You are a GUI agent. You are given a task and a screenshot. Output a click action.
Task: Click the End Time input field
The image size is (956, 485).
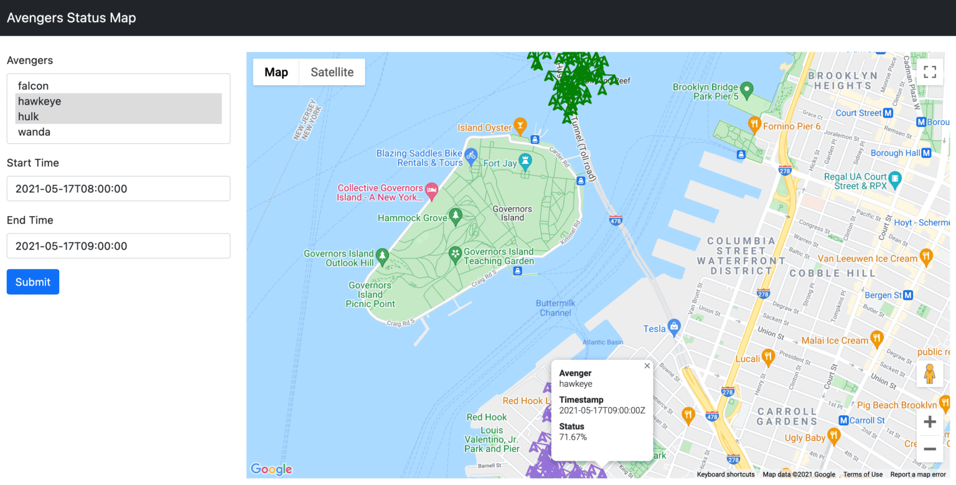tap(118, 245)
